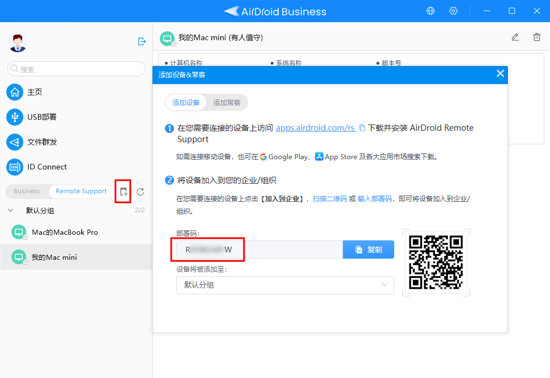The height and width of the screenshot is (378, 550).
Task: Select the 添加设备 tab
Action: tap(185, 103)
